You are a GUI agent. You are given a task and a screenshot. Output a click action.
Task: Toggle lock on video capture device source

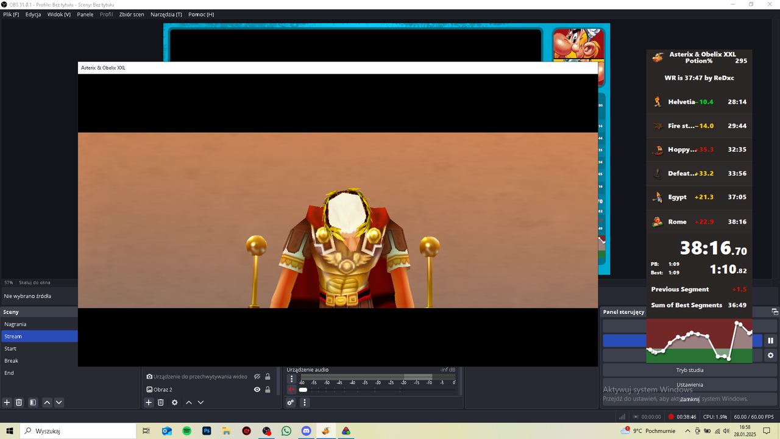(268, 377)
